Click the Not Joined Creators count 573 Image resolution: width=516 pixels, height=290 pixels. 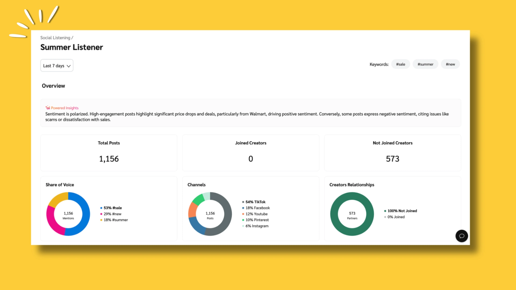(x=392, y=159)
